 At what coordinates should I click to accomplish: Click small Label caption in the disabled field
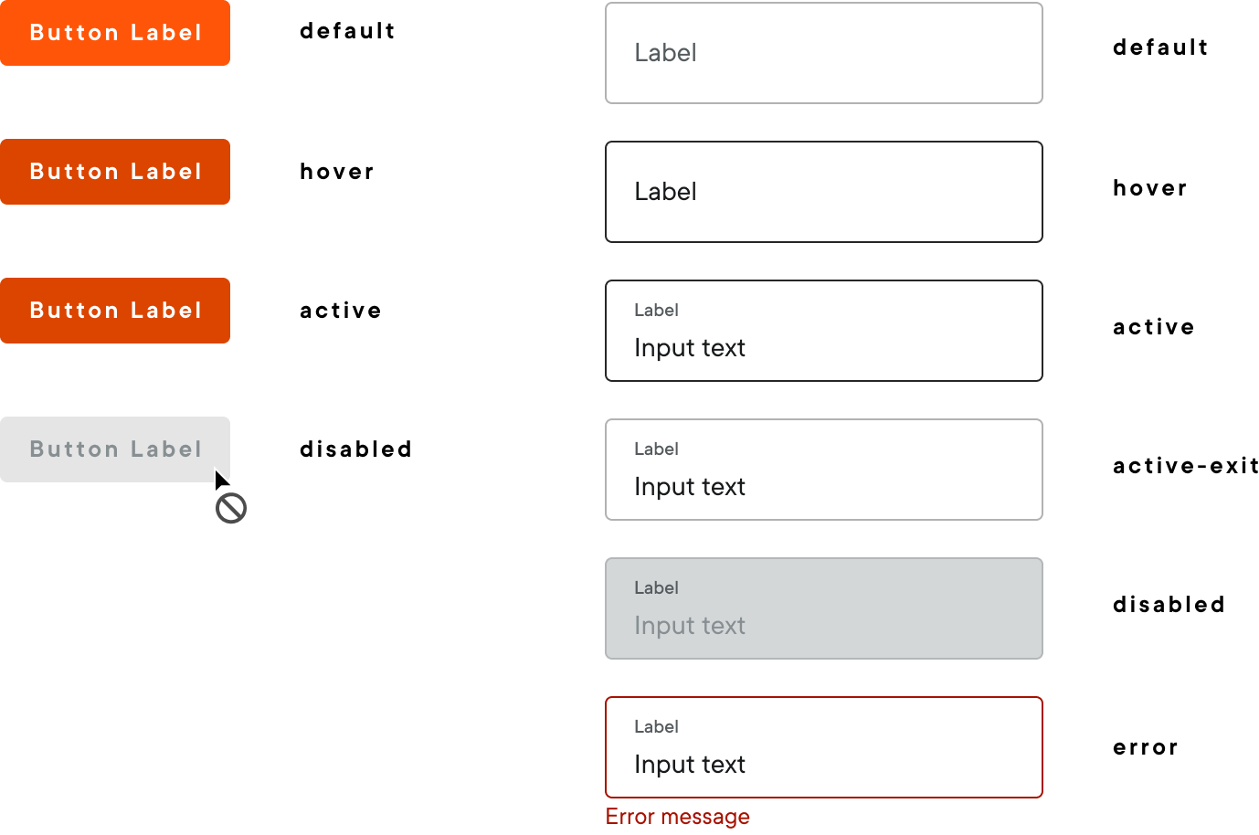656,588
